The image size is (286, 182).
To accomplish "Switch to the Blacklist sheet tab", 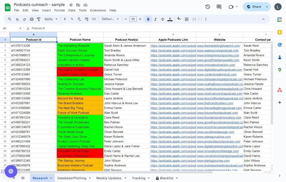I will pyautogui.click(x=166, y=178).
